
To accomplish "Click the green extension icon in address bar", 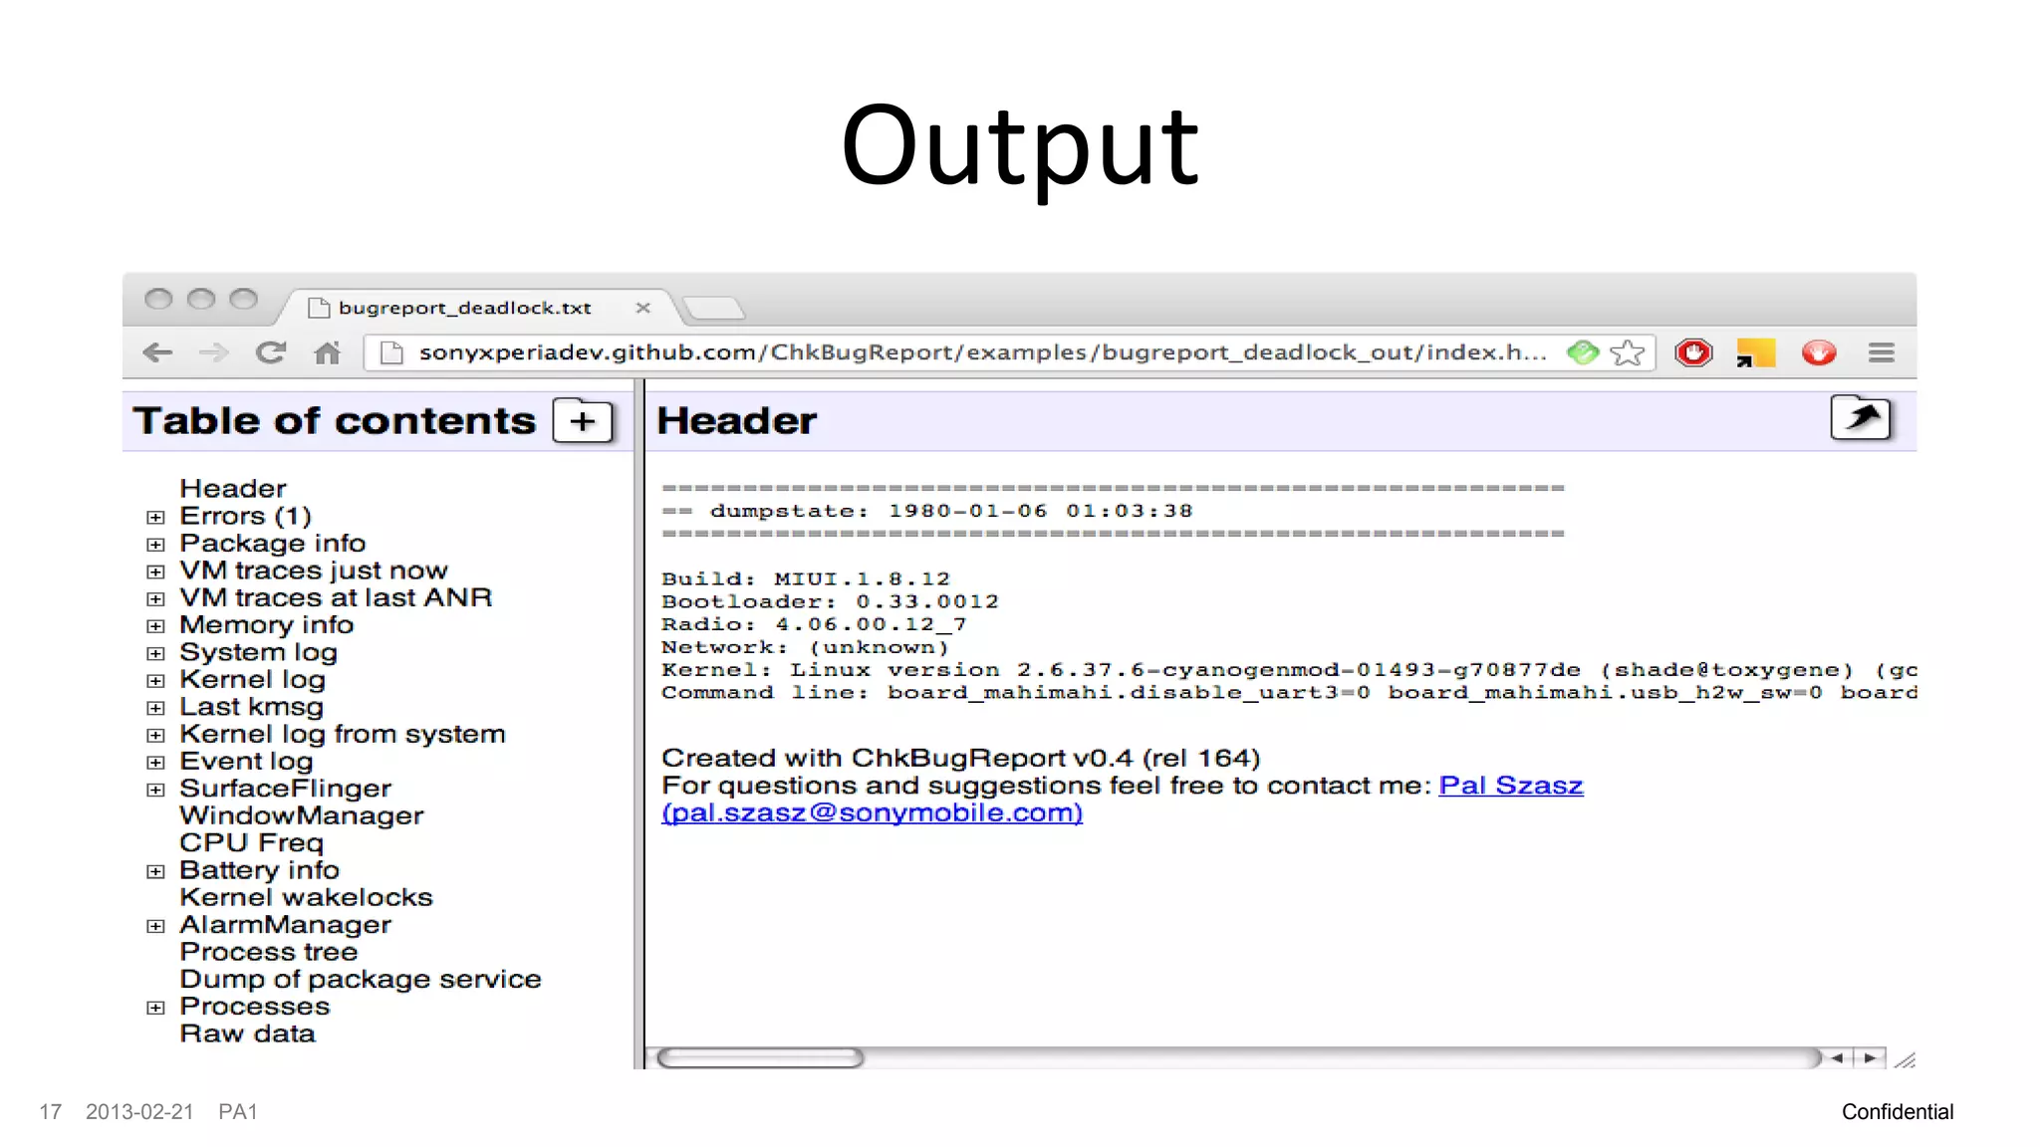I will pyautogui.click(x=1582, y=352).
